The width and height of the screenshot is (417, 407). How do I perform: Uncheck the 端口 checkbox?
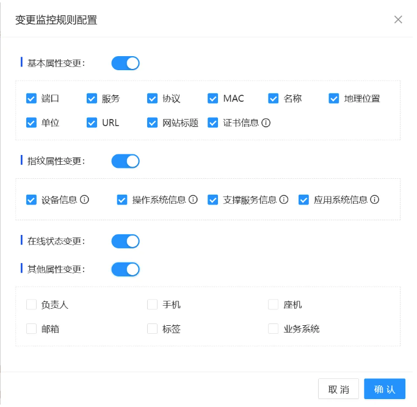coord(32,98)
